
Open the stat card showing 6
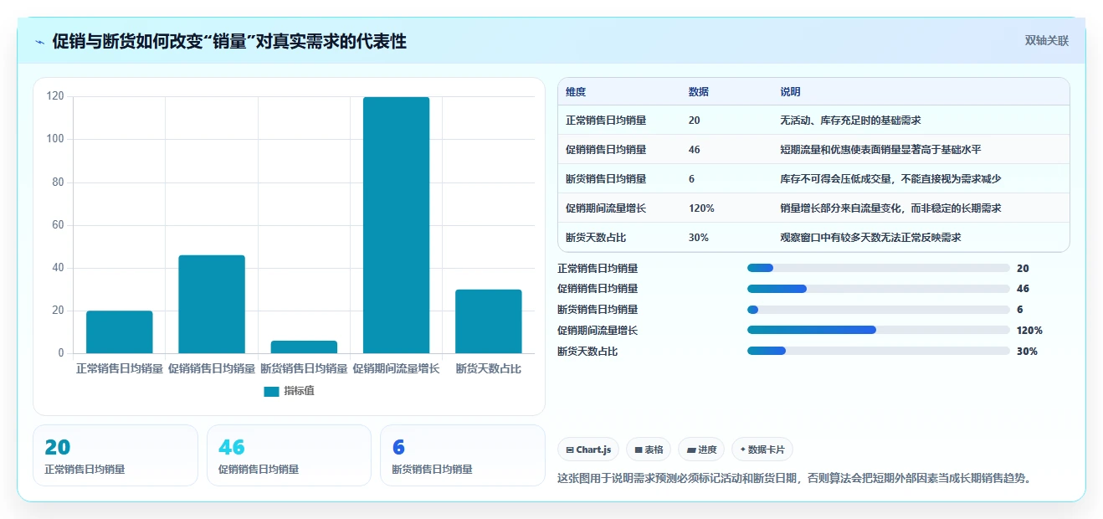coord(462,455)
